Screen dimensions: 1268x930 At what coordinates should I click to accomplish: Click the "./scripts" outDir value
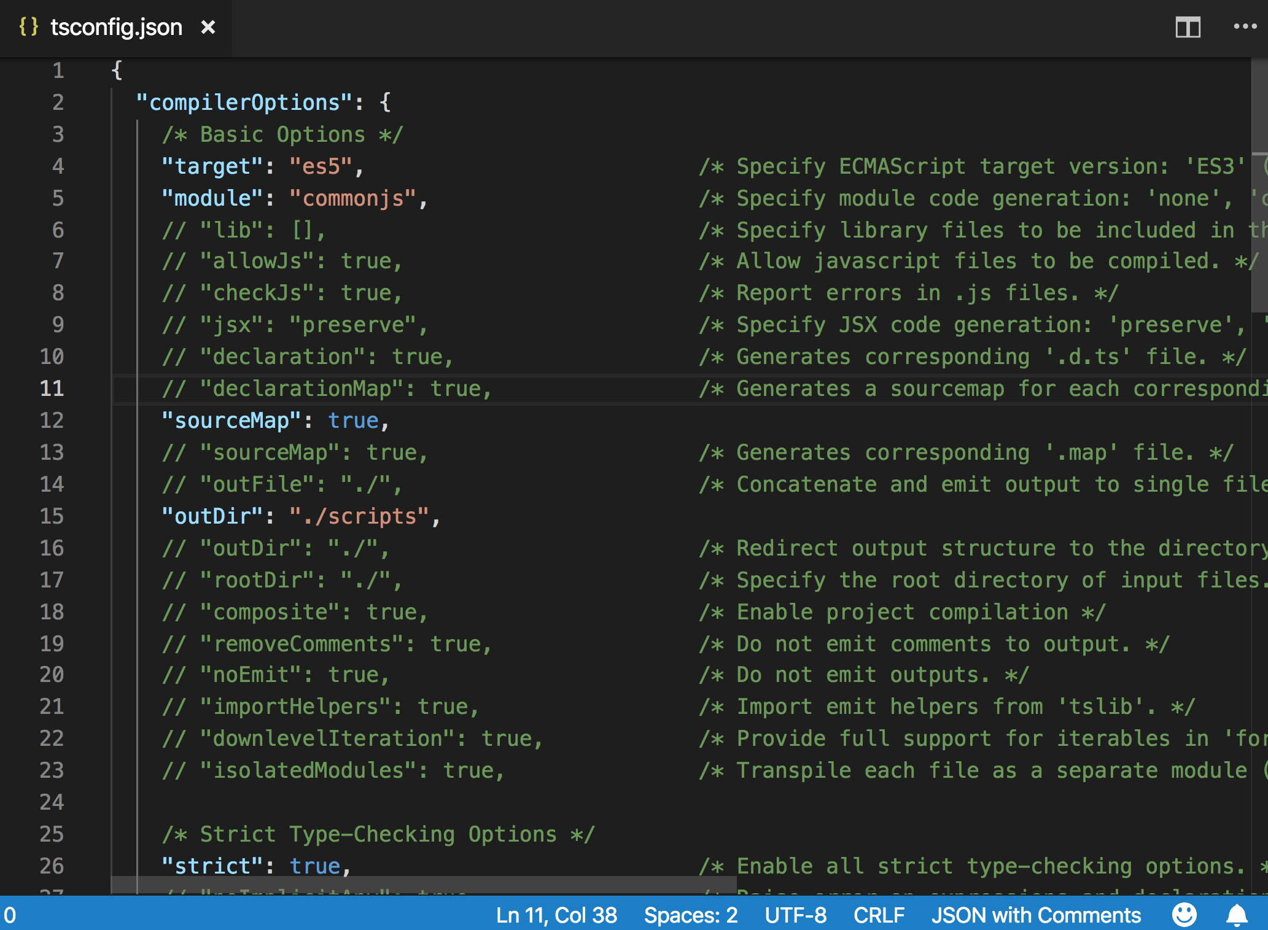tap(359, 516)
